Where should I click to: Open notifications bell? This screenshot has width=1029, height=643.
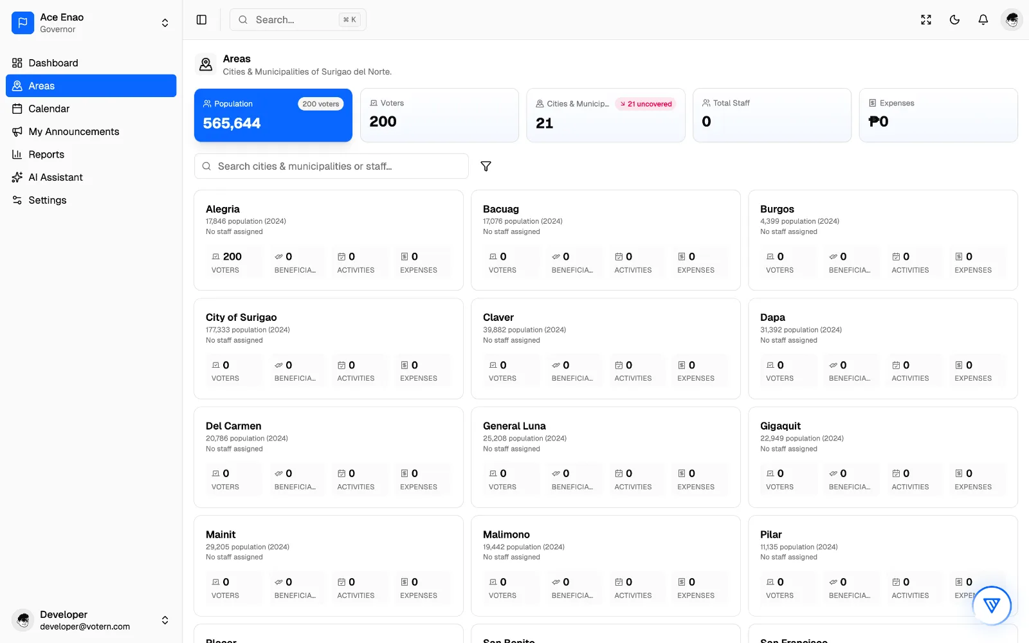pos(983,20)
